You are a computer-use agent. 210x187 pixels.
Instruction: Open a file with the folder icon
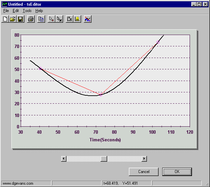(x=13, y=19)
